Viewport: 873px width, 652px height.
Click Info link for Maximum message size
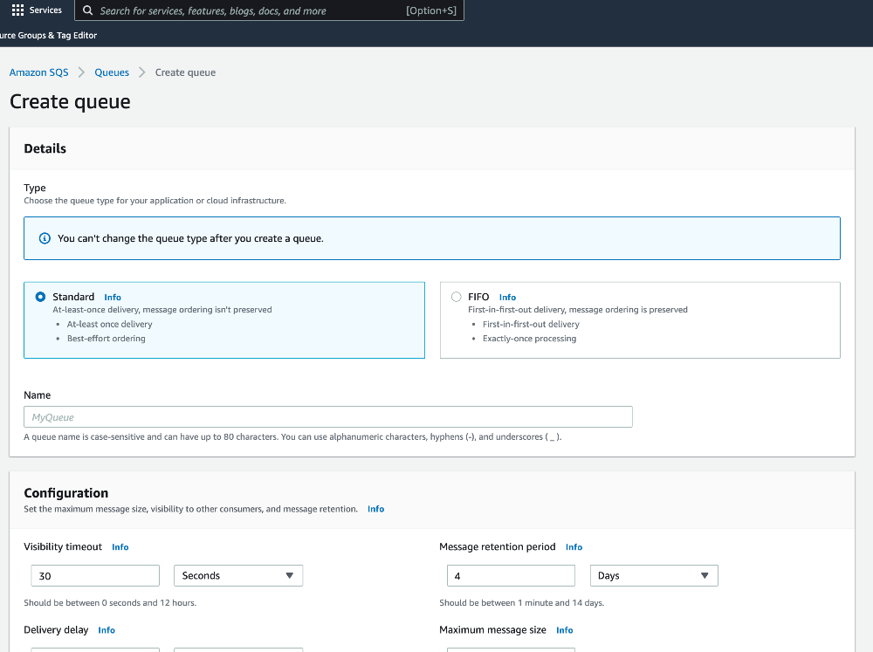pyautogui.click(x=565, y=630)
